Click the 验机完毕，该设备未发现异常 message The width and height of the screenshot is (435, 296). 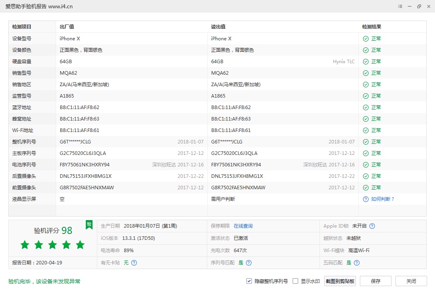coord(44,281)
